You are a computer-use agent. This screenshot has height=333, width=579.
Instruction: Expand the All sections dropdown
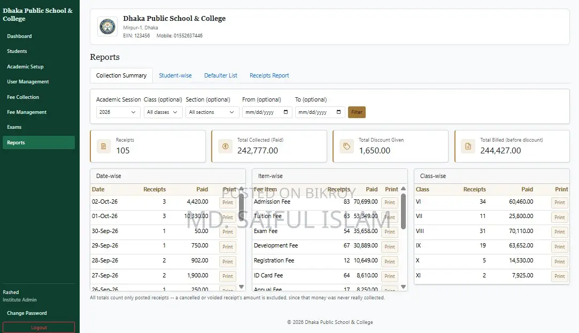212,112
